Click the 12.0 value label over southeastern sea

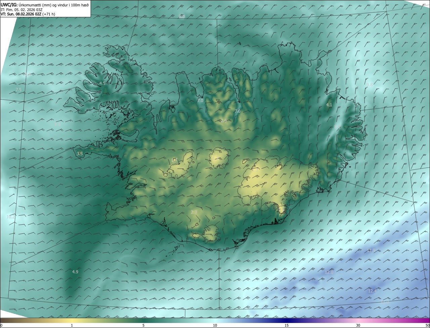point(329,272)
